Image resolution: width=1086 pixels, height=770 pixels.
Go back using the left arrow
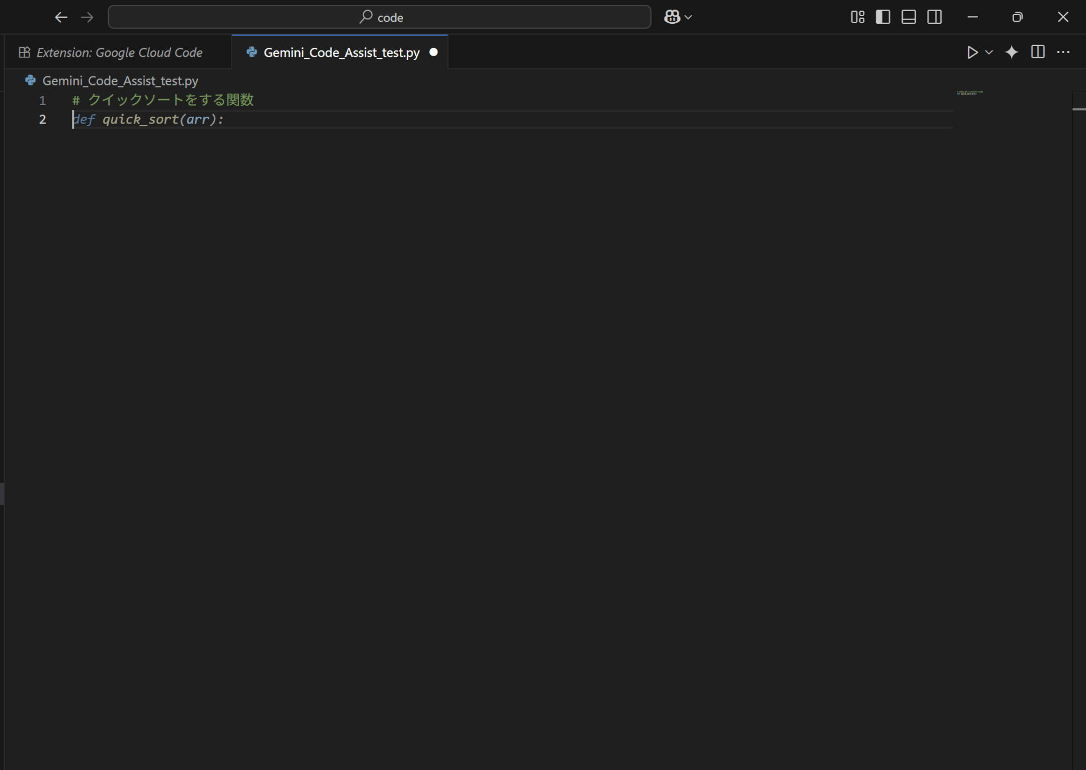tap(61, 17)
